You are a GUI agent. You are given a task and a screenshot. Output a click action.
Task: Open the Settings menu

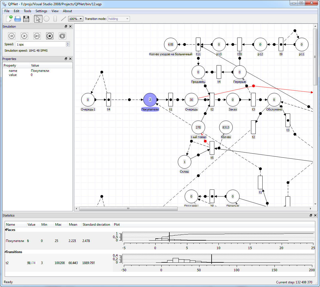41,11
